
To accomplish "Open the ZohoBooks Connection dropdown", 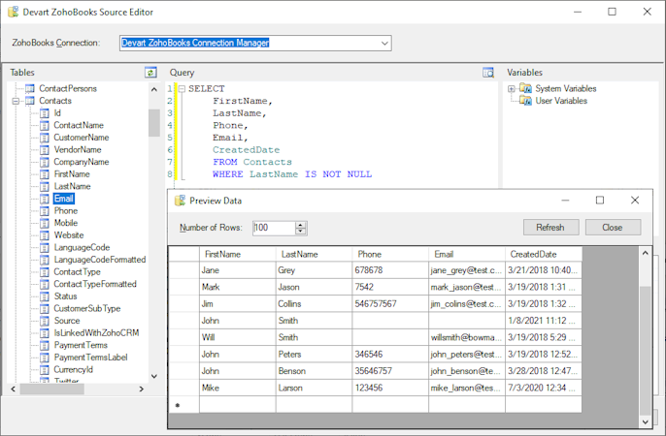I will click(x=384, y=44).
